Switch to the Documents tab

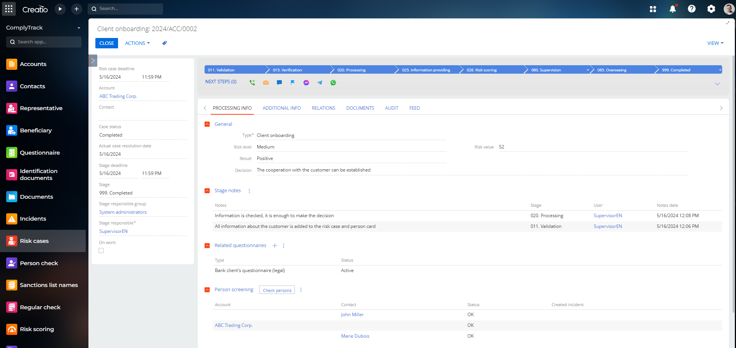pos(360,108)
